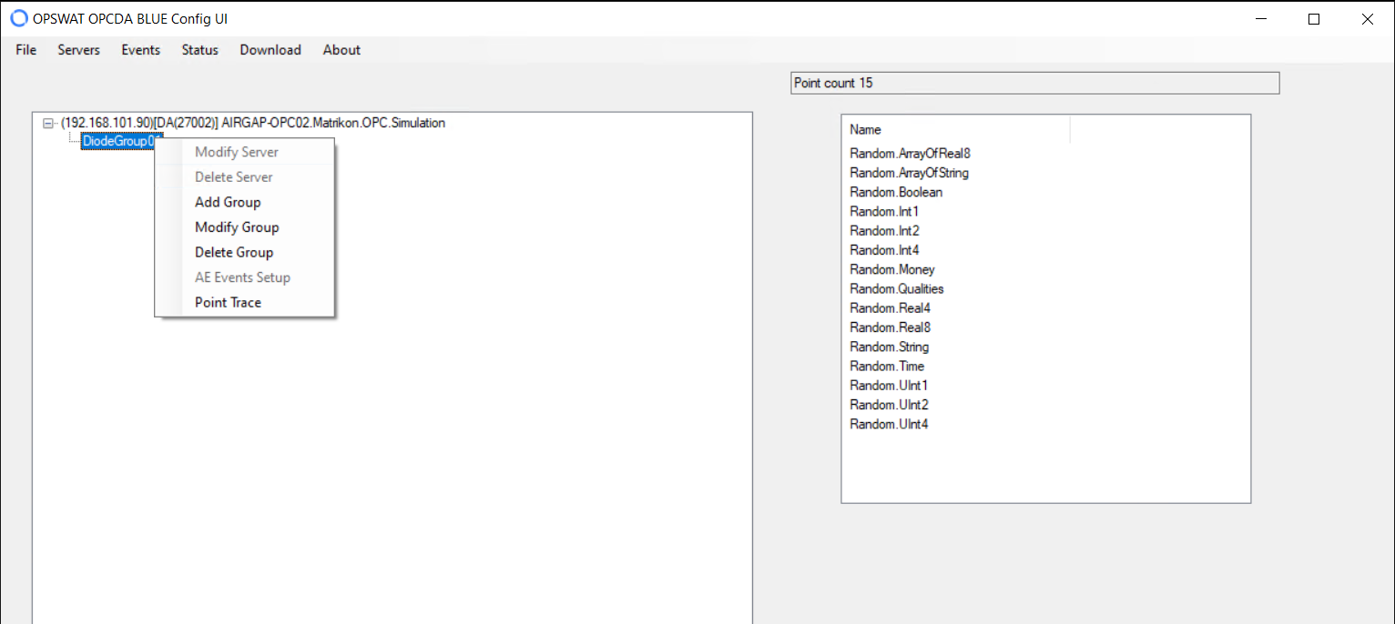Screen dimensions: 1395x624
Task: Select Random.Real8 in the point list
Action: pyautogui.click(x=890, y=327)
